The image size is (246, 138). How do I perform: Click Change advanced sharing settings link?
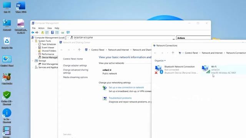76,71
